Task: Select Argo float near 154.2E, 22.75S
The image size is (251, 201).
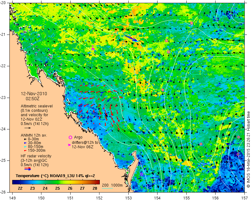Action: pyautogui.click(x=163, y=90)
